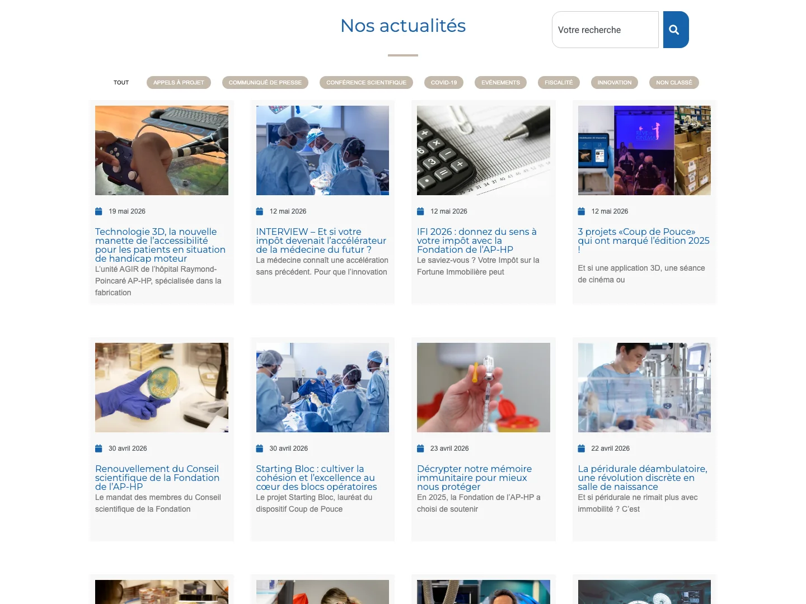Click the Coup de Pouce collage thumbnail

pos(644,150)
